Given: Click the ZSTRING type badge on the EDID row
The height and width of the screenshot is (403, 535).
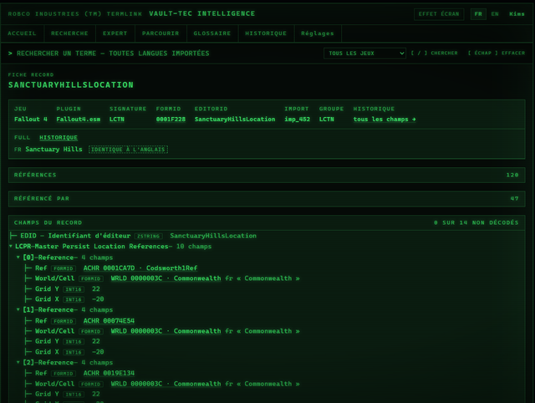Looking at the screenshot, I should click(149, 236).
